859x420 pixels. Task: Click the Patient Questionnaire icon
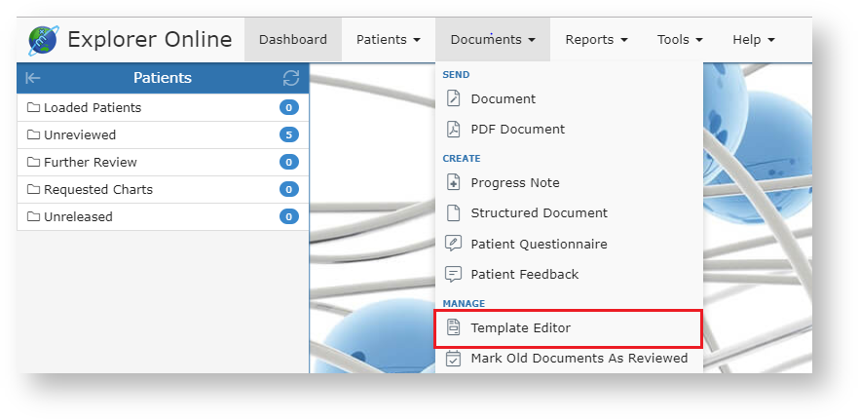pos(453,244)
